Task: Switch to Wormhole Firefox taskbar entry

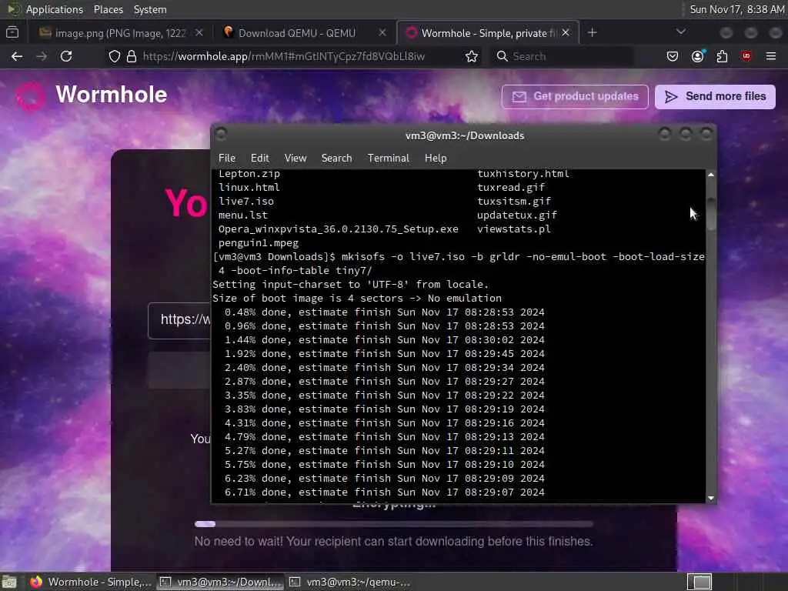Action: 89,582
